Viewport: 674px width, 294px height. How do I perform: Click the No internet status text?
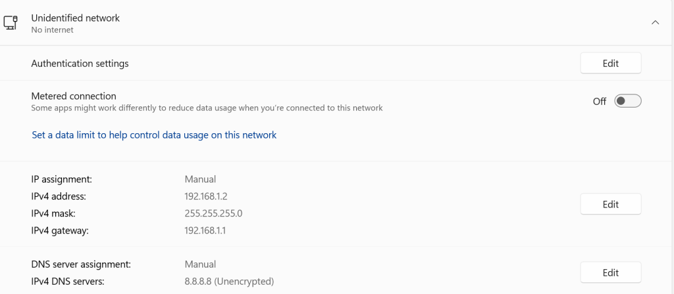click(x=52, y=30)
